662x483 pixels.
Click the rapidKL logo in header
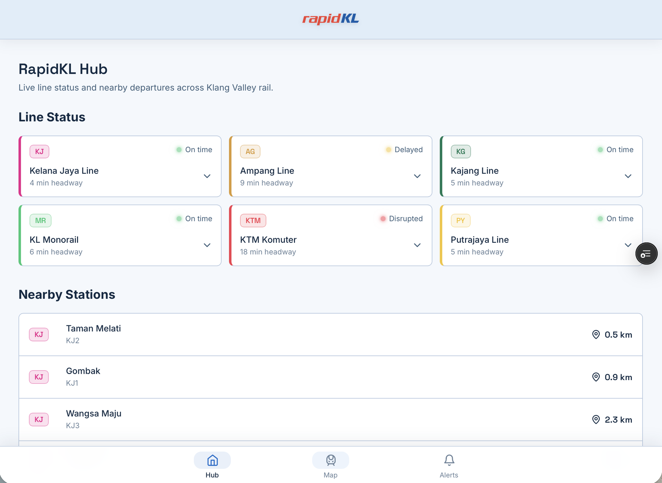(330, 19)
